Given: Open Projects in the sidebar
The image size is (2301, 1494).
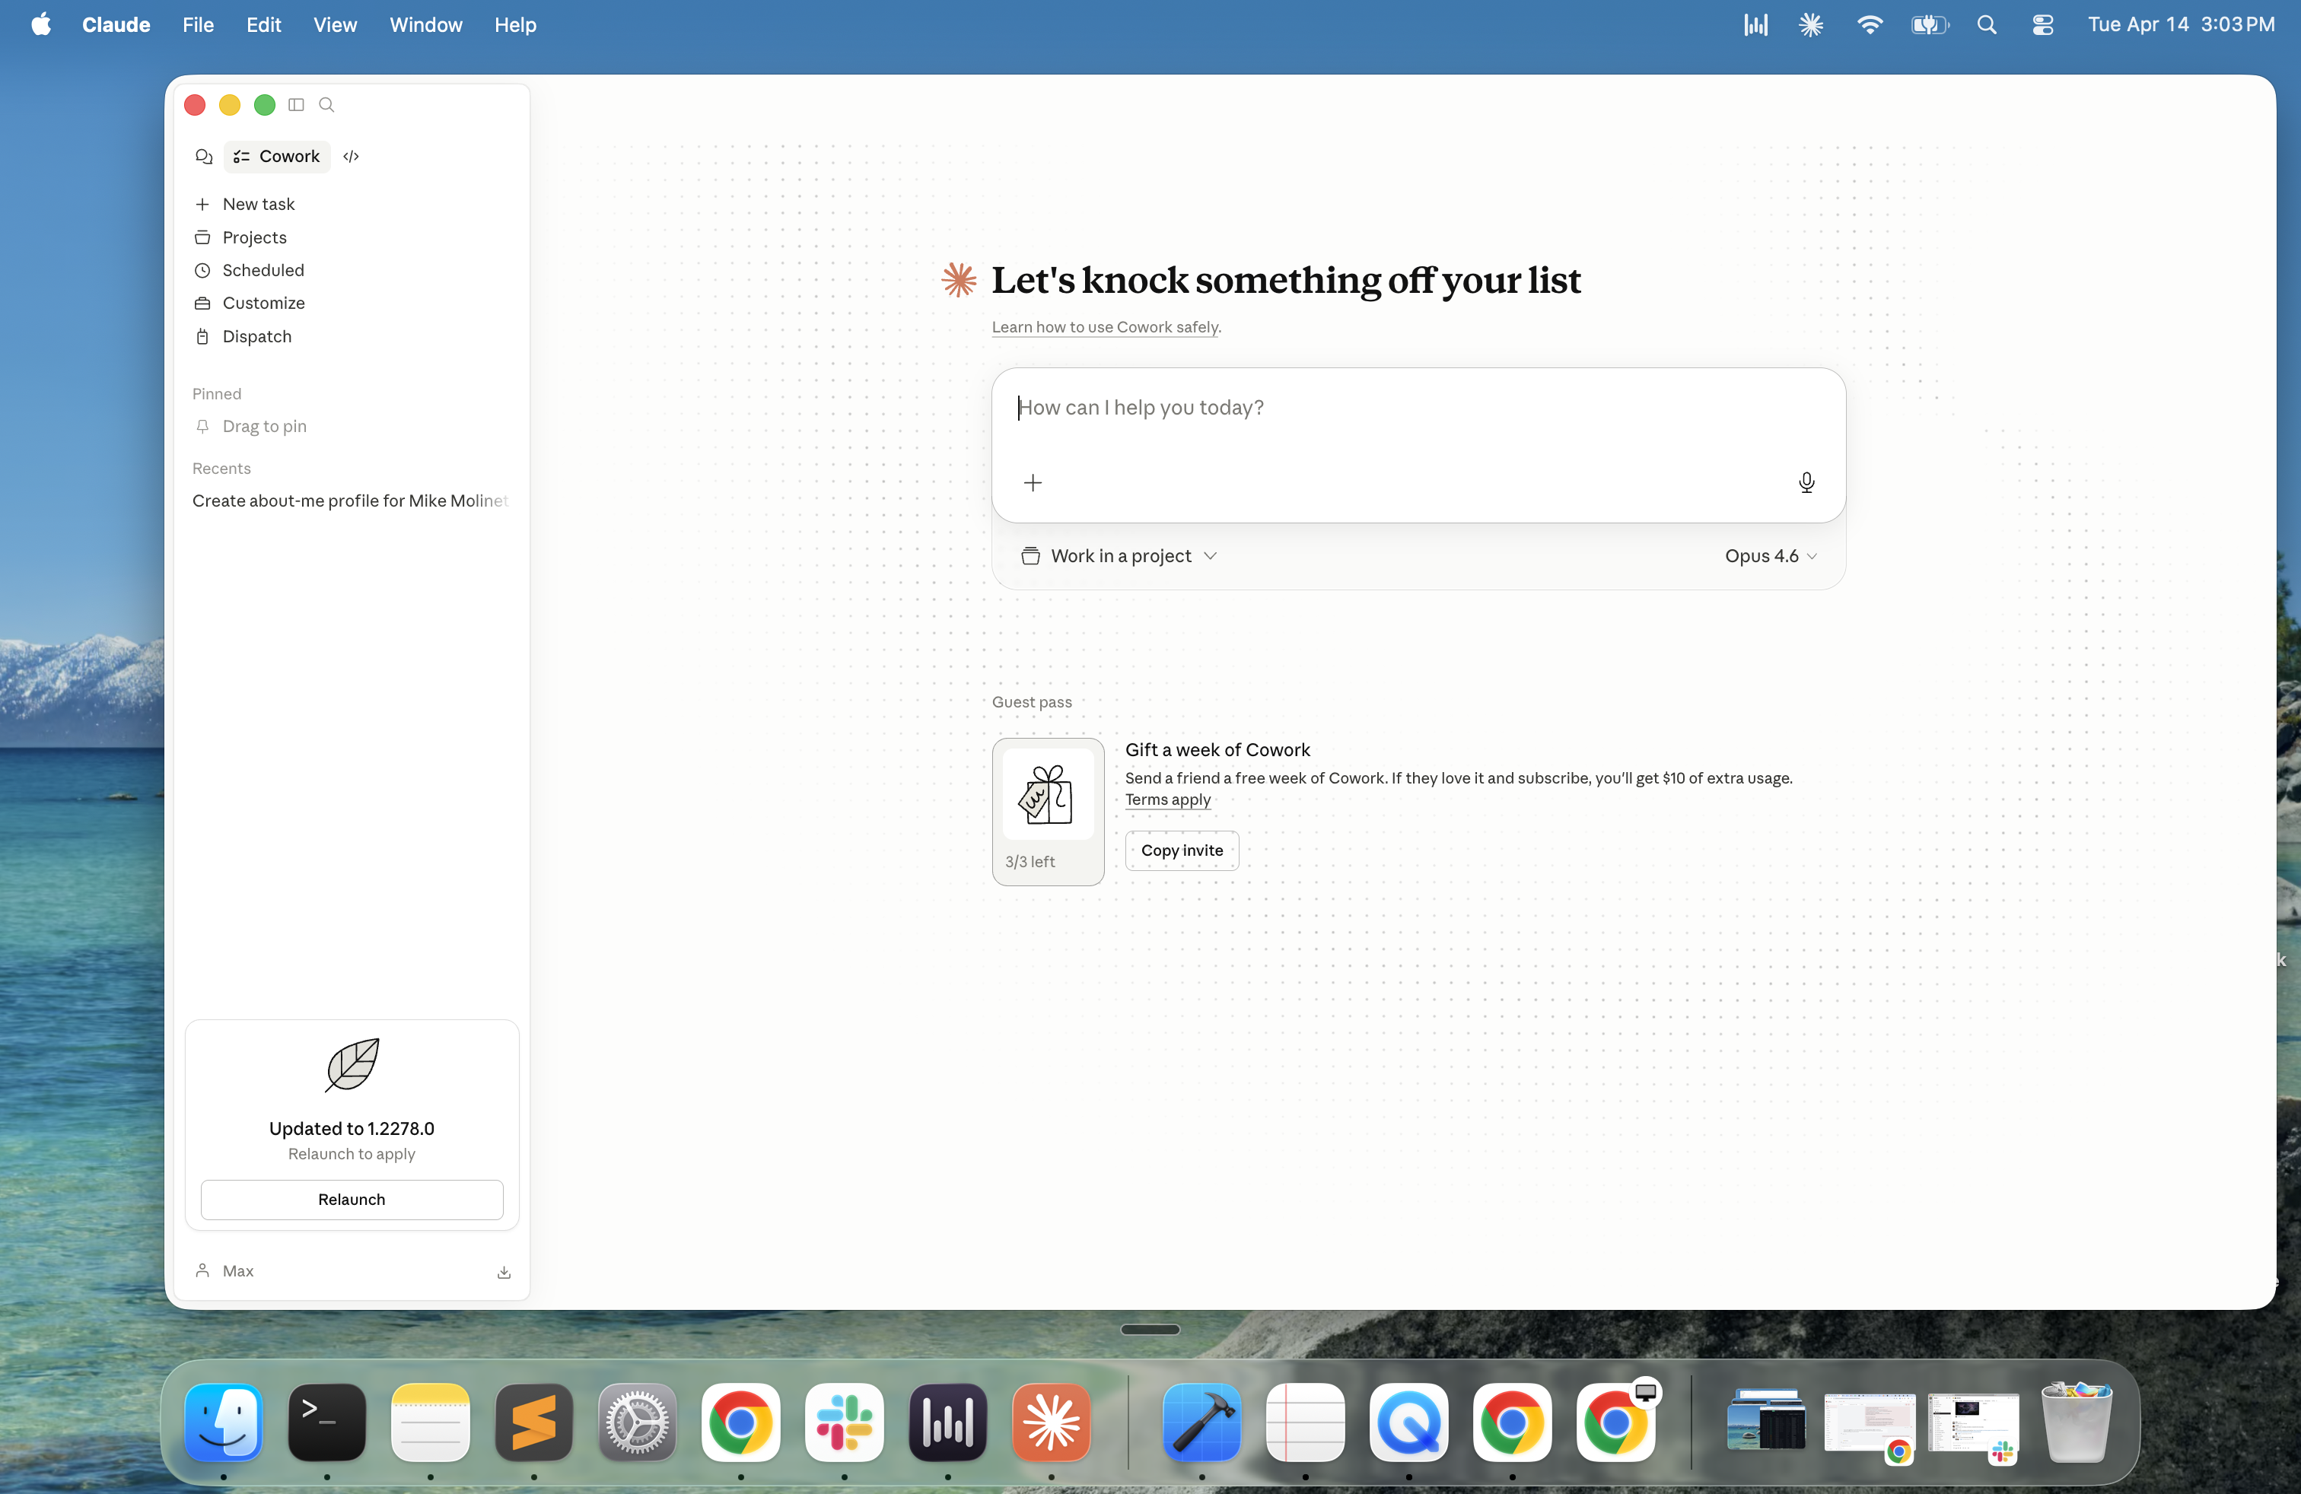Looking at the screenshot, I should tap(253, 237).
